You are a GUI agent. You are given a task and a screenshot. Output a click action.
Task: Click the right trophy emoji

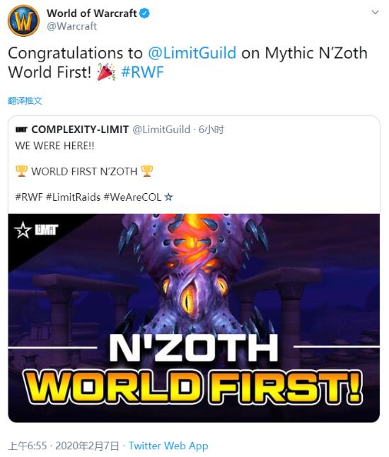(x=146, y=171)
